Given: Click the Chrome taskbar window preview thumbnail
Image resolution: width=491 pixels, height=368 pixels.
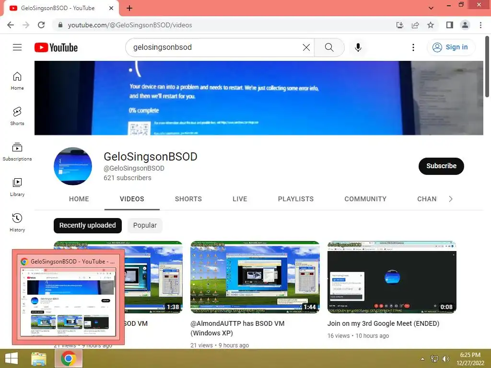Looking at the screenshot, I should [x=68, y=302].
